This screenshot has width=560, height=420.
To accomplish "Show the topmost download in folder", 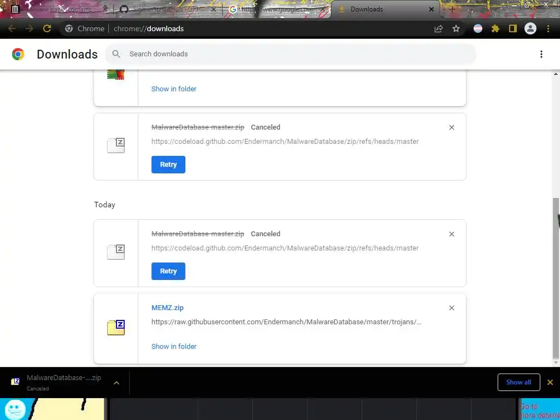I will coord(174,89).
